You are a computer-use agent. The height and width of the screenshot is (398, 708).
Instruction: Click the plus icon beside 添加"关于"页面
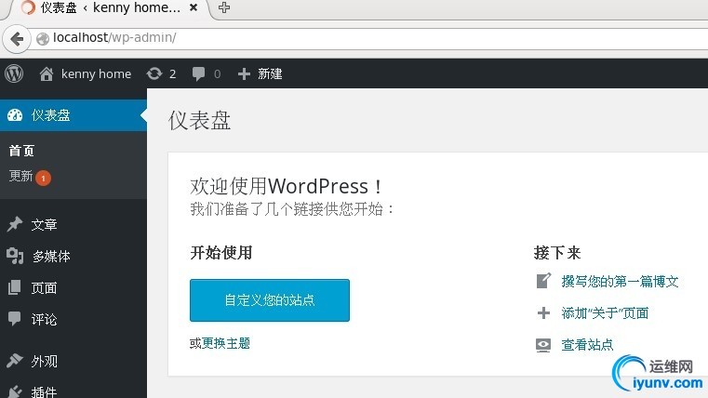click(543, 312)
